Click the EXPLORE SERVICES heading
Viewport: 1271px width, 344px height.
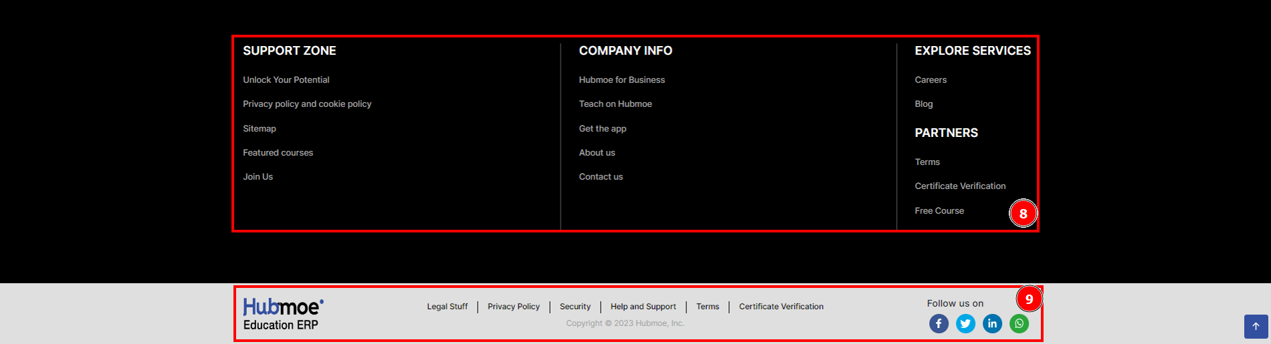(x=973, y=51)
